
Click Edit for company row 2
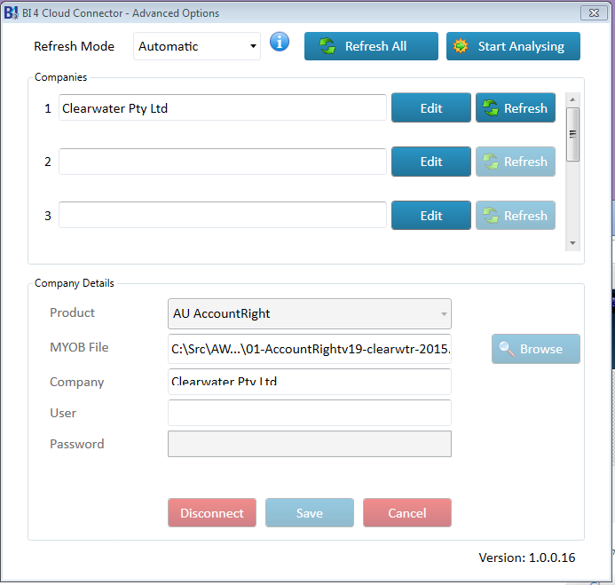click(x=431, y=162)
